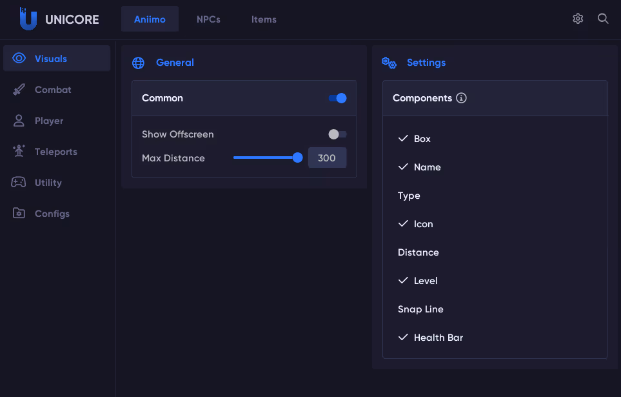Click the globe icon beside General
The image size is (621, 397).
tap(138, 63)
